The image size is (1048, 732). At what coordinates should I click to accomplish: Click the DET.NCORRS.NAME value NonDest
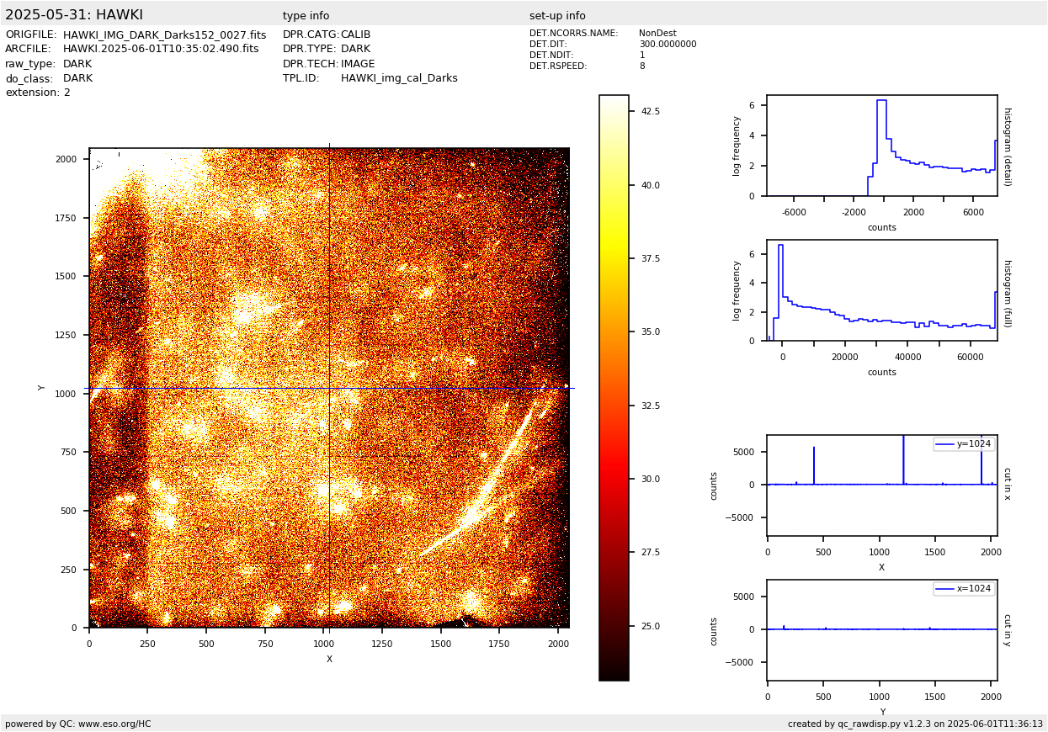click(x=657, y=34)
